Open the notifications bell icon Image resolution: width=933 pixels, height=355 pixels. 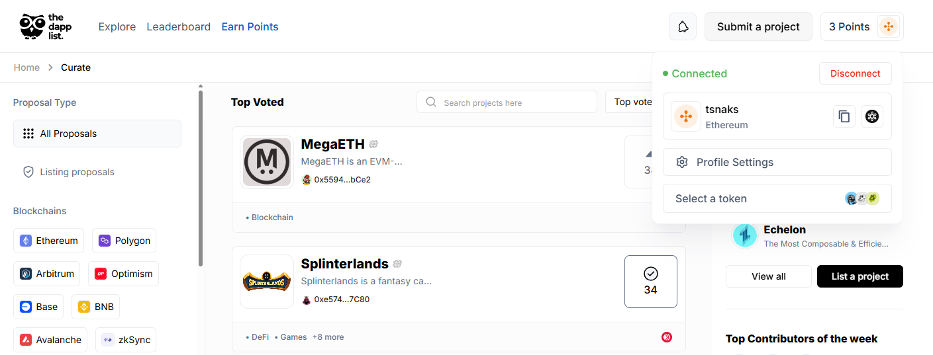tap(683, 27)
